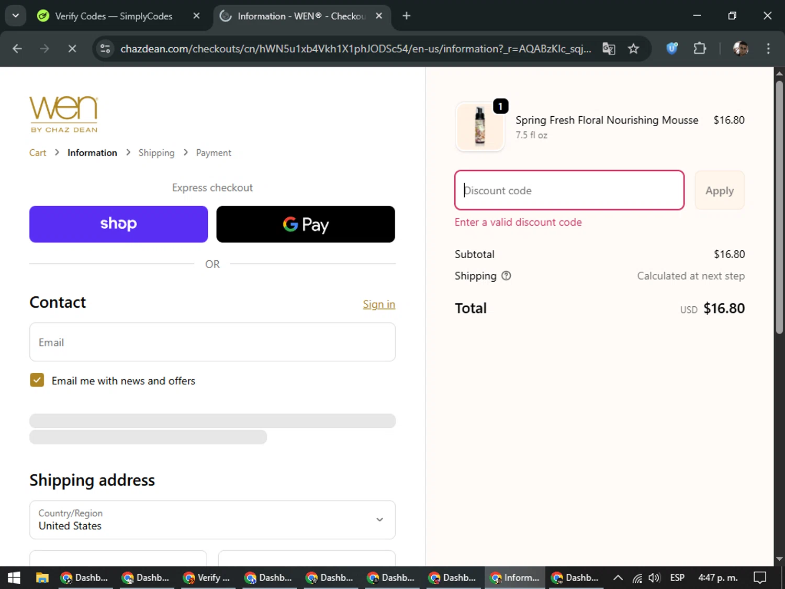Click the WEN by Chaz Dean logo
This screenshot has width=785, height=589.
pyautogui.click(x=64, y=114)
